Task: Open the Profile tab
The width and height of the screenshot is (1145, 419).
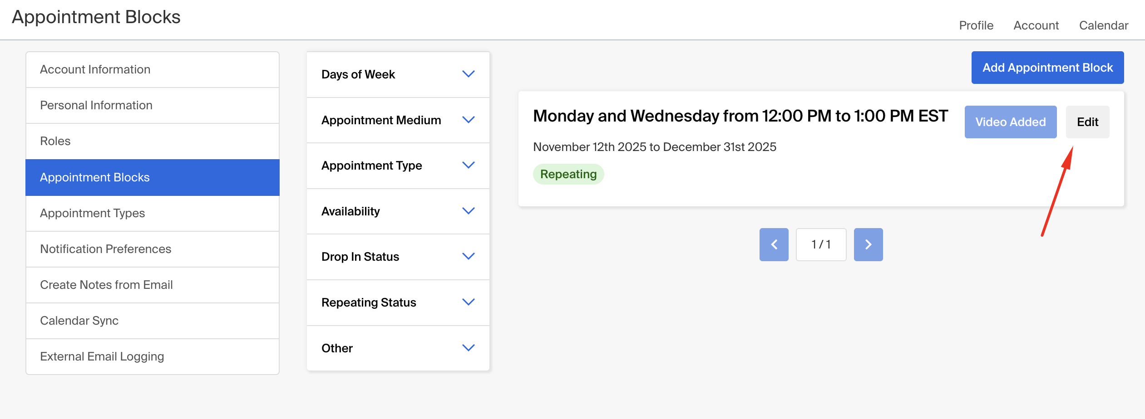Action: pos(976,25)
